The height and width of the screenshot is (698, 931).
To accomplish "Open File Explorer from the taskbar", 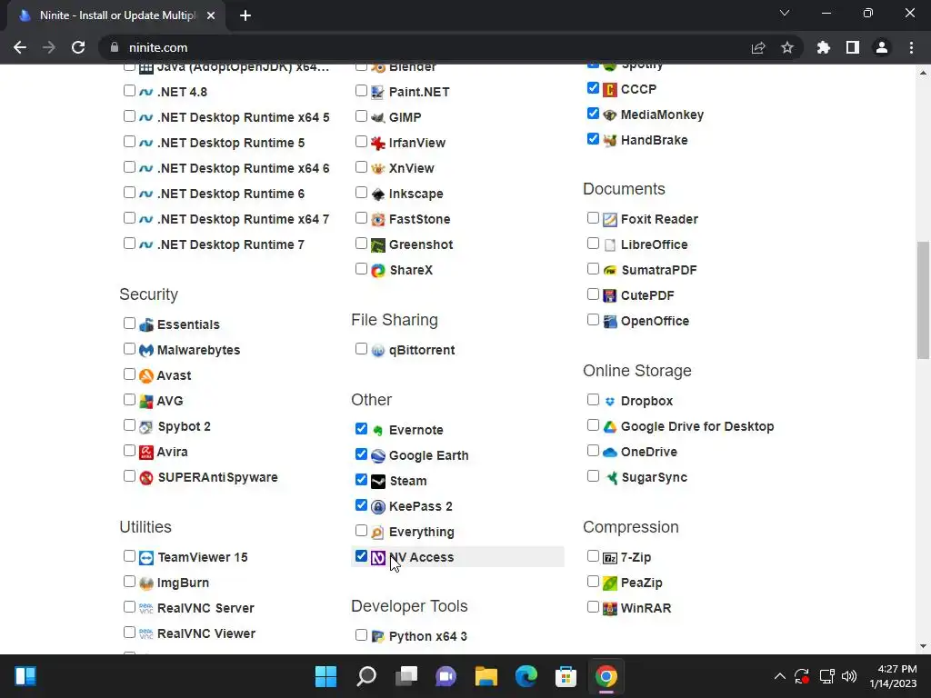I will [486, 676].
